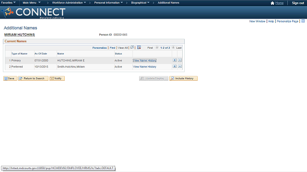View Name History for Preferred name
Viewport: 307px width, 172px height.
click(x=144, y=67)
